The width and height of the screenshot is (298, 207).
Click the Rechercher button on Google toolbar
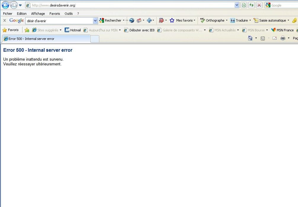pos(111,20)
